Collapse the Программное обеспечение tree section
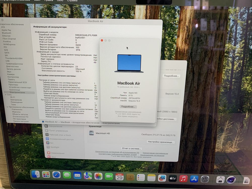Viewport: 252px width, 189px height. click(7, 107)
